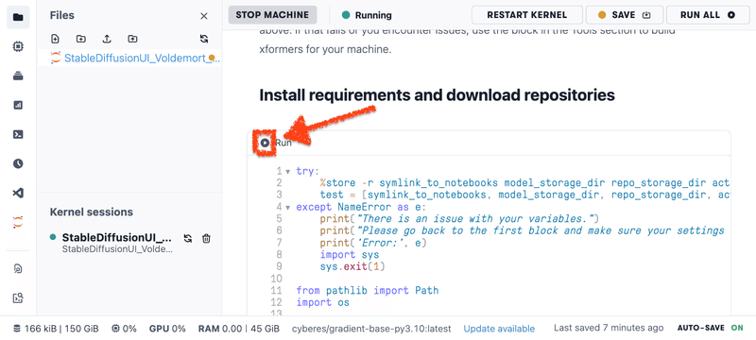
Task: Click code line 11 'from pathlib import Path'
Action: 368,290
